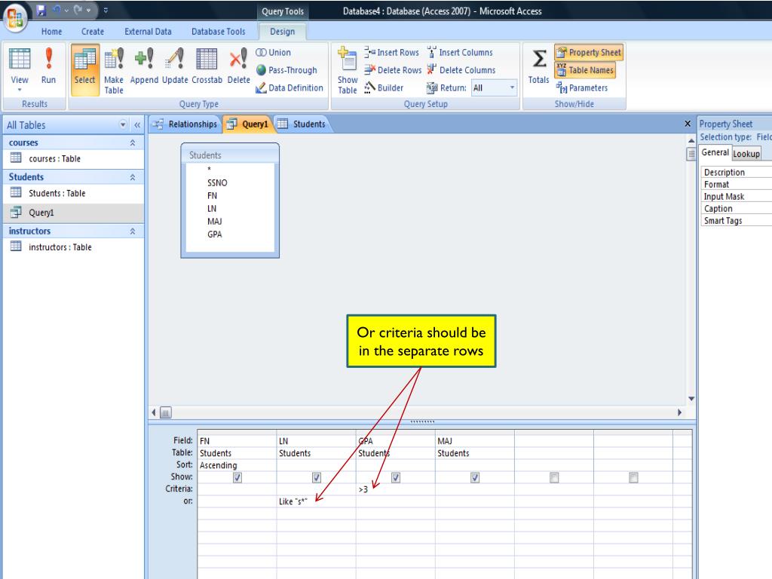
Task: Open the Return value dropdown
Action: click(512, 87)
